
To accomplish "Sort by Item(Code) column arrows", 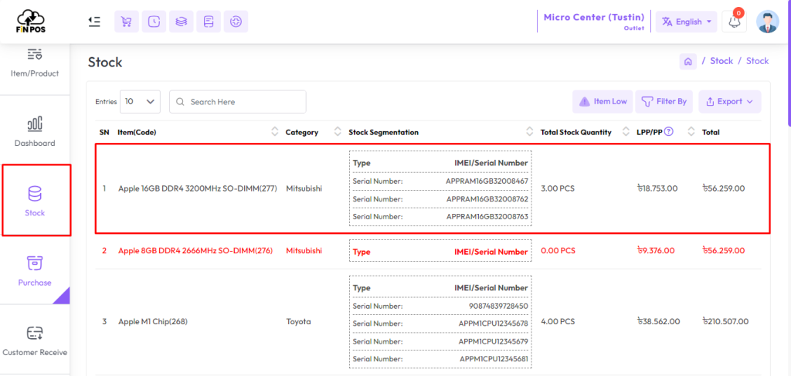I will [274, 132].
